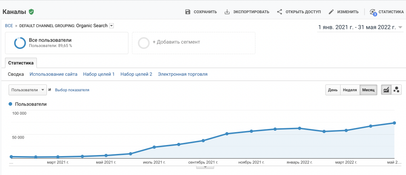Select the Статистика tab
The image size is (406, 175).
tap(21, 63)
